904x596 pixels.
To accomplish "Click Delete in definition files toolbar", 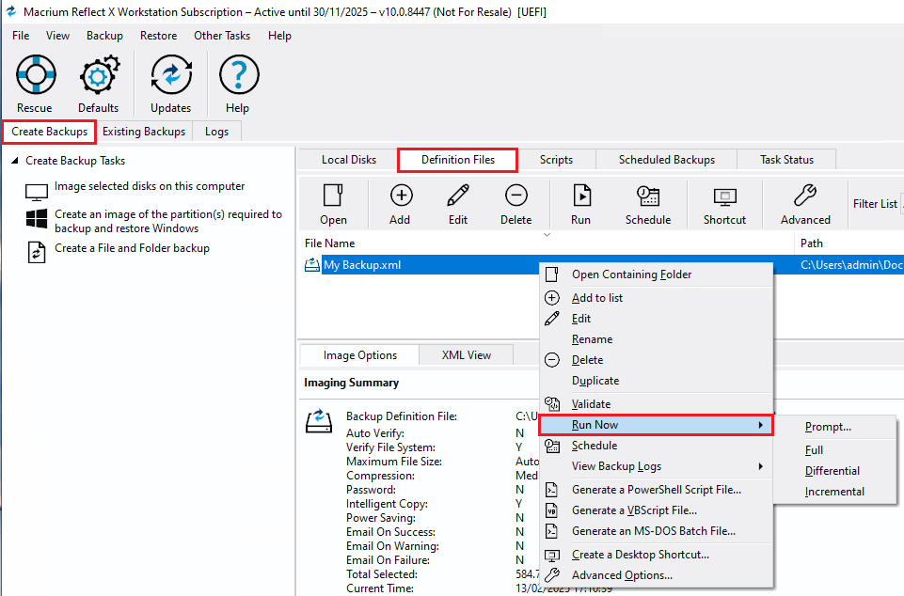I will [x=515, y=196].
